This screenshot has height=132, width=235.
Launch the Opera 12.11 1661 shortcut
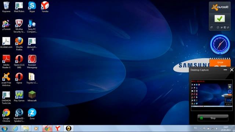tap(19, 62)
